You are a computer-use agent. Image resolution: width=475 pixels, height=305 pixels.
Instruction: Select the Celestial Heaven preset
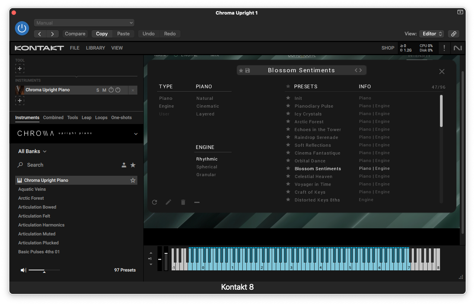(x=313, y=177)
